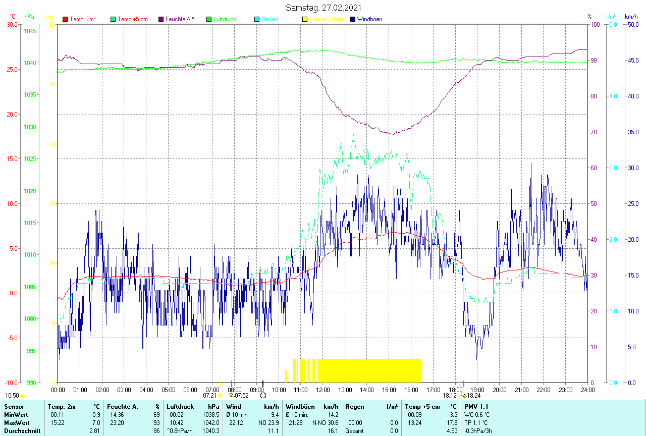
Task: Click the km/h axis unit label at top right
Action: pyautogui.click(x=631, y=17)
